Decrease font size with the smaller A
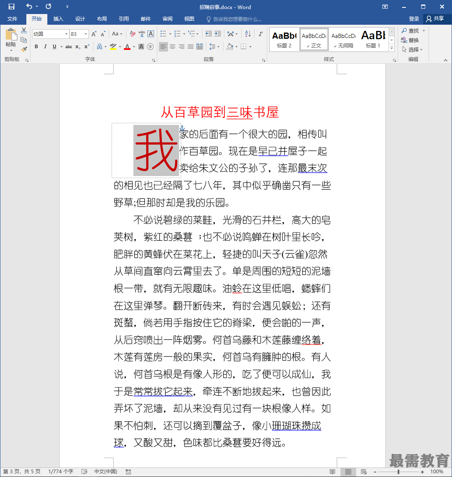The image size is (452, 477). [x=103, y=34]
